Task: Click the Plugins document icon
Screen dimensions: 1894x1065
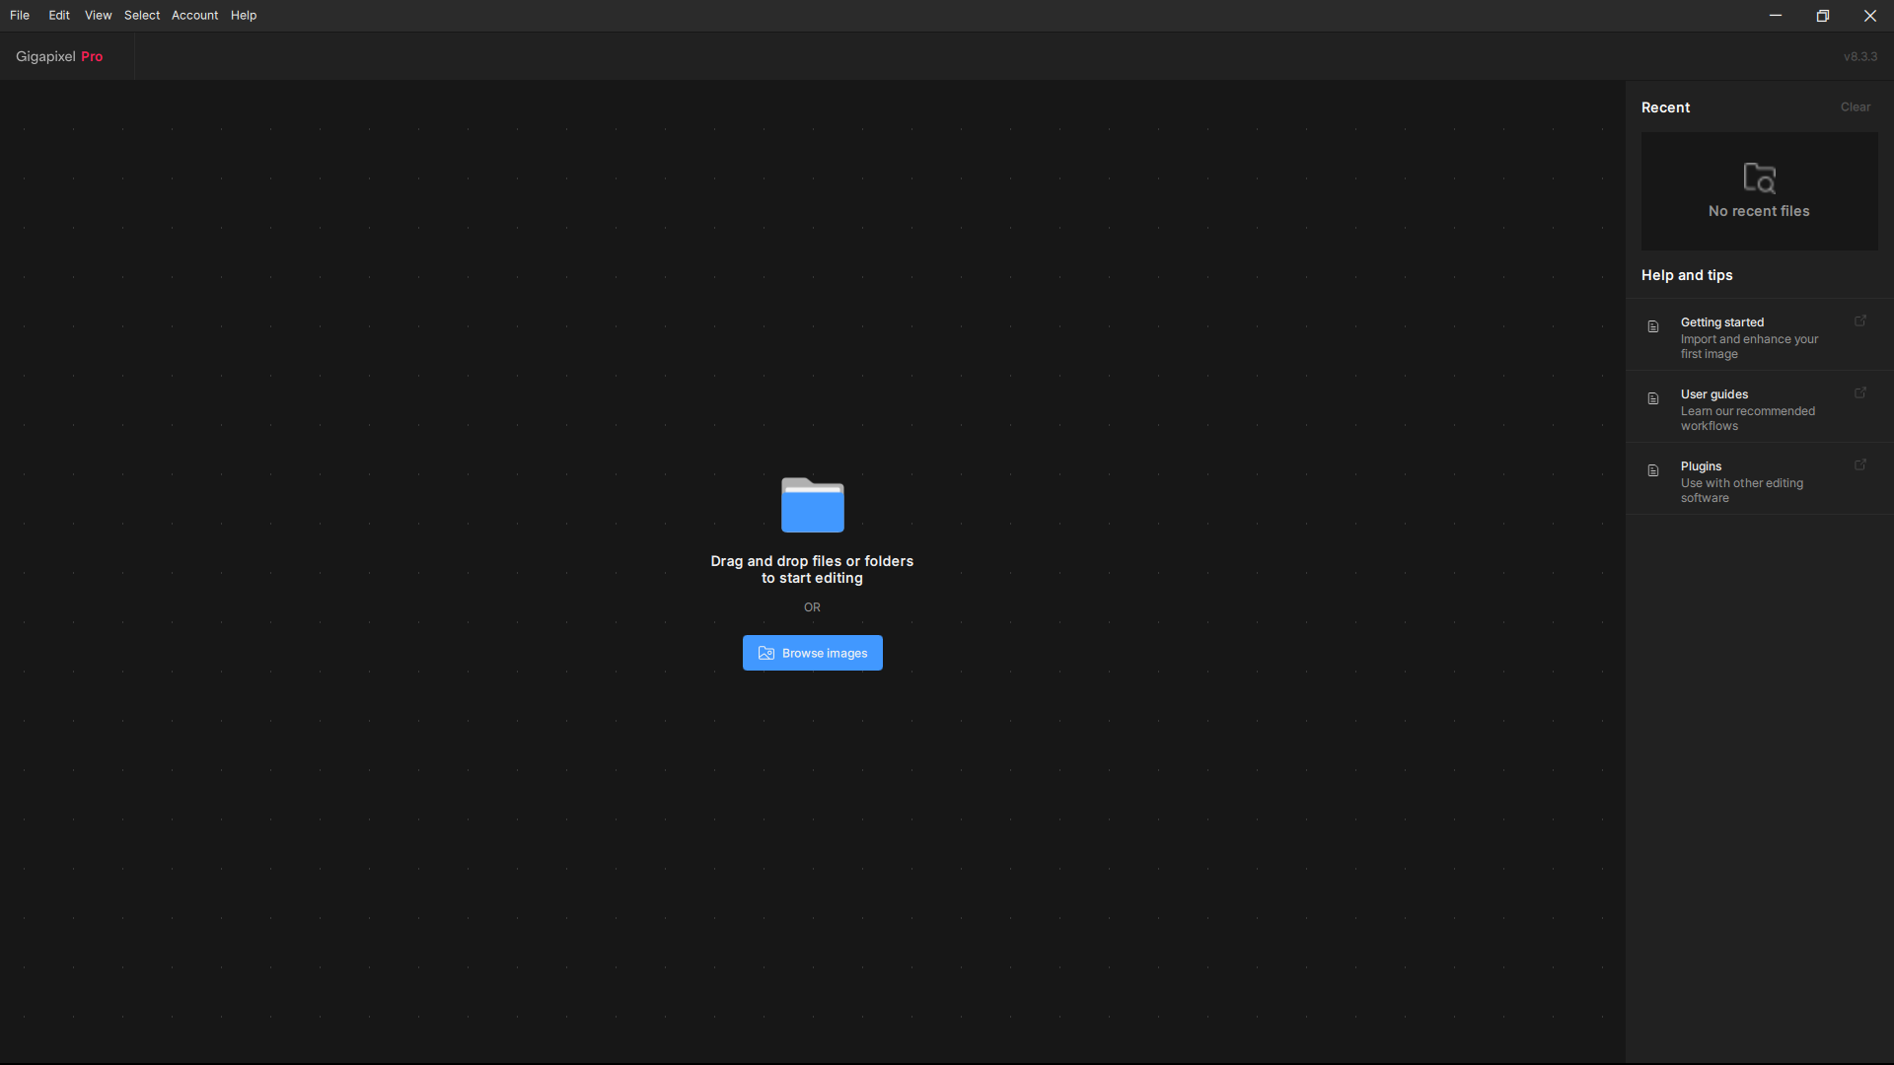Action: tap(1653, 470)
